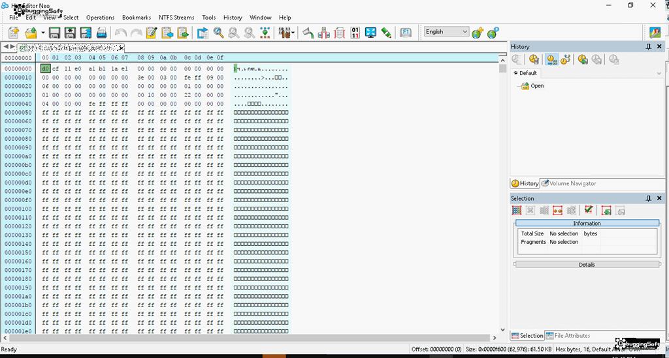Viewport: 669px width, 358px height.
Task: Switch to the History bottom tab
Action: pyautogui.click(x=525, y=183)
